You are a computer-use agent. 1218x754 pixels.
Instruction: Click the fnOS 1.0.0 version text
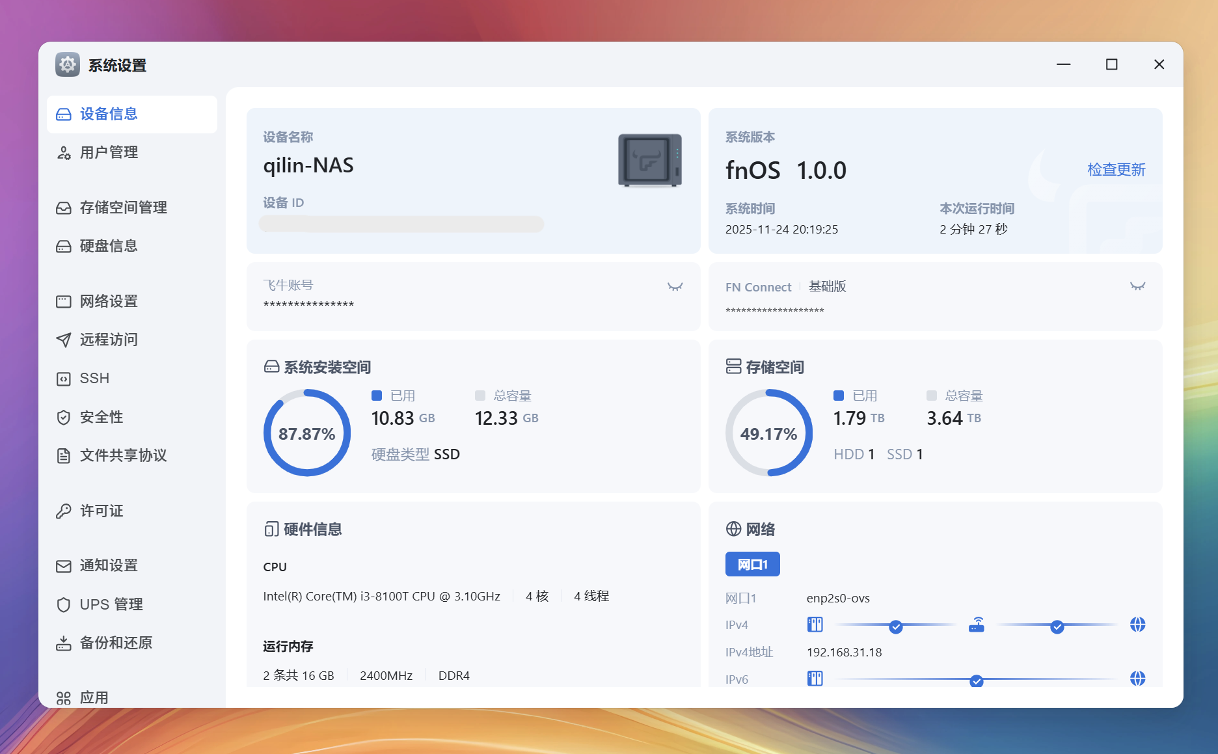pos(786,171)
